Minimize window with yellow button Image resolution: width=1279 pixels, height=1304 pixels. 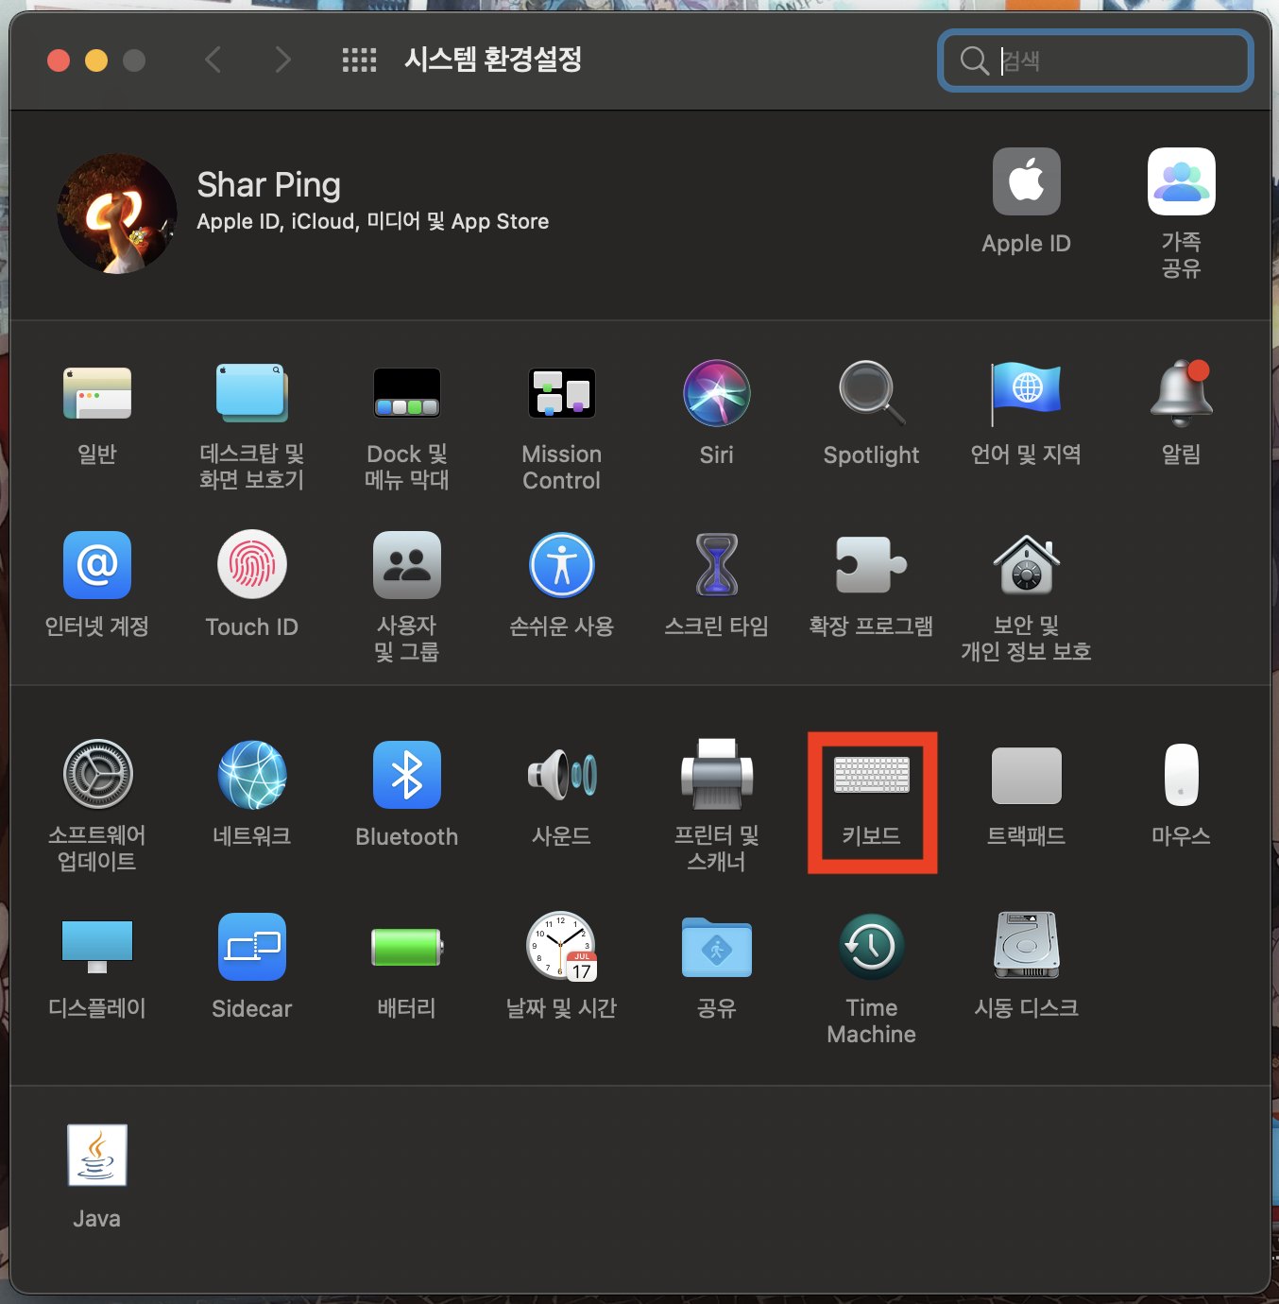[x=96, y=60]
